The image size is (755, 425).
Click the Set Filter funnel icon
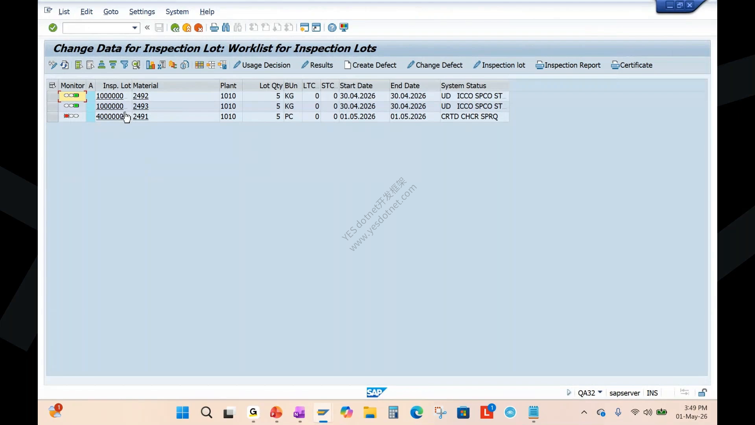point(124,65)
